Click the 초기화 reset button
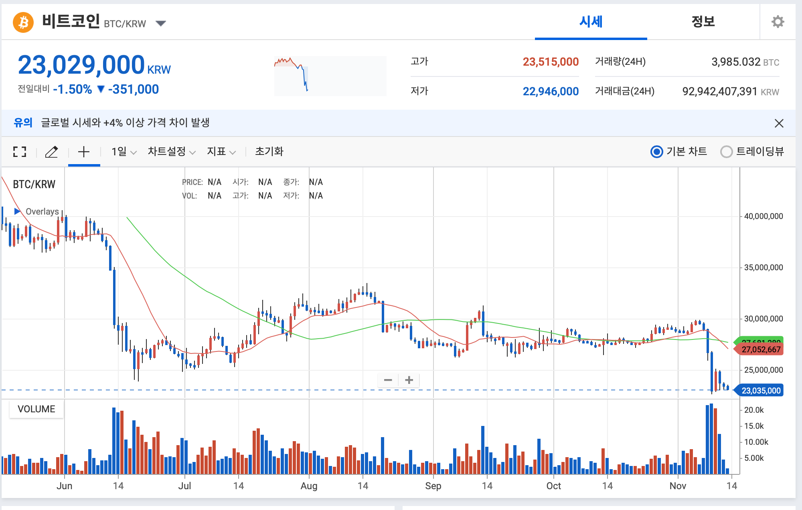Viewport: 802px width, 510px height. [269, 152]
